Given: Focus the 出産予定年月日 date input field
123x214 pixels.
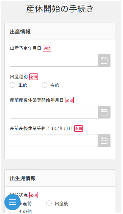Looking at the screenshot, I should pyautogui.click(x=54, y=60).
